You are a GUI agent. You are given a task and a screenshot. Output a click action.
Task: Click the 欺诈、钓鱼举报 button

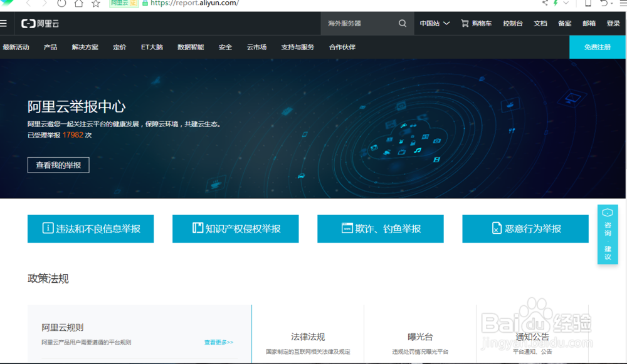(x=381, y=229)
